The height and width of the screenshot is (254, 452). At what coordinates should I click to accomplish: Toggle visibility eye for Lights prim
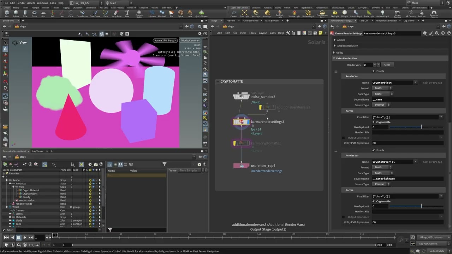click(x=94, y=214)
